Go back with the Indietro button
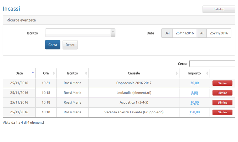This screenshot has height=142, width=238. coord(219,9)
